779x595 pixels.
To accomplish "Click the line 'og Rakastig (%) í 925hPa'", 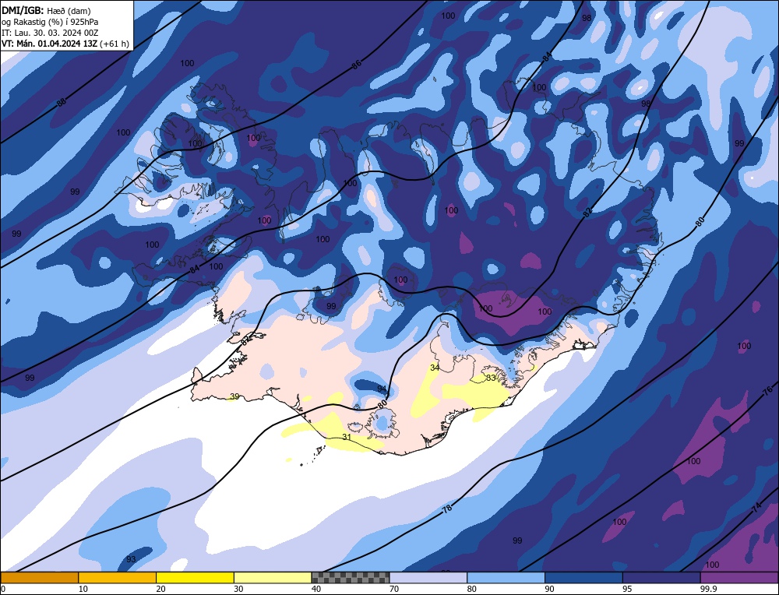I will (50, 22).
